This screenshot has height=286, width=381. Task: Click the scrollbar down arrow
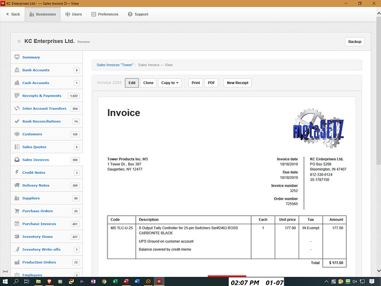pos(379,271)
